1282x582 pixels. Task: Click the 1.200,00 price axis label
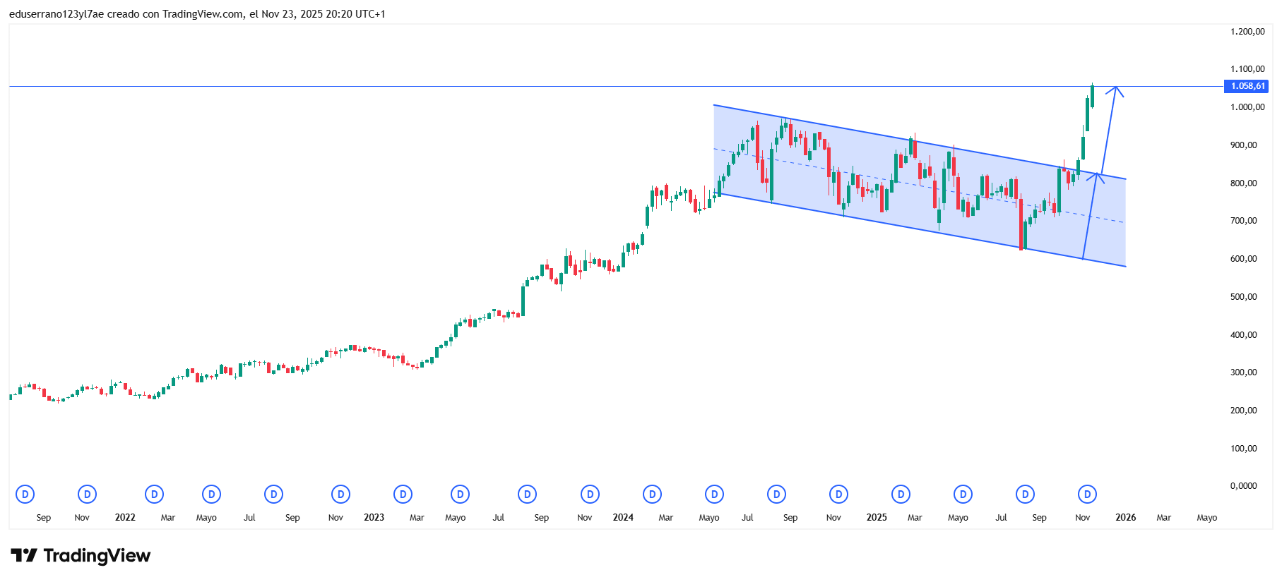tap(1247, 32)
